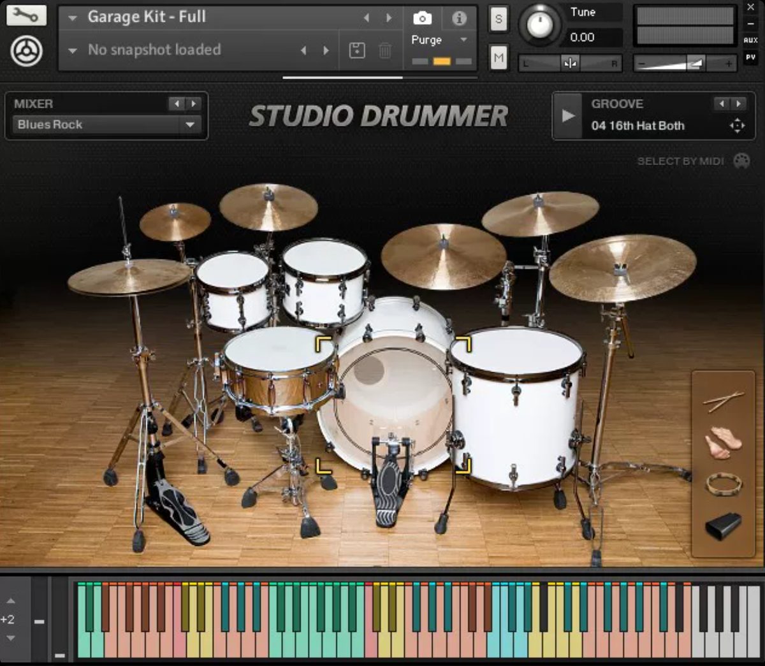Click the MIXER label
Screen dimensions: 765x666
(33, 103)
